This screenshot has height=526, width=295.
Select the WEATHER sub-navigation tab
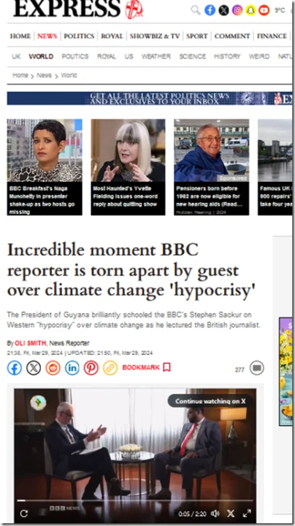(156, 56)
